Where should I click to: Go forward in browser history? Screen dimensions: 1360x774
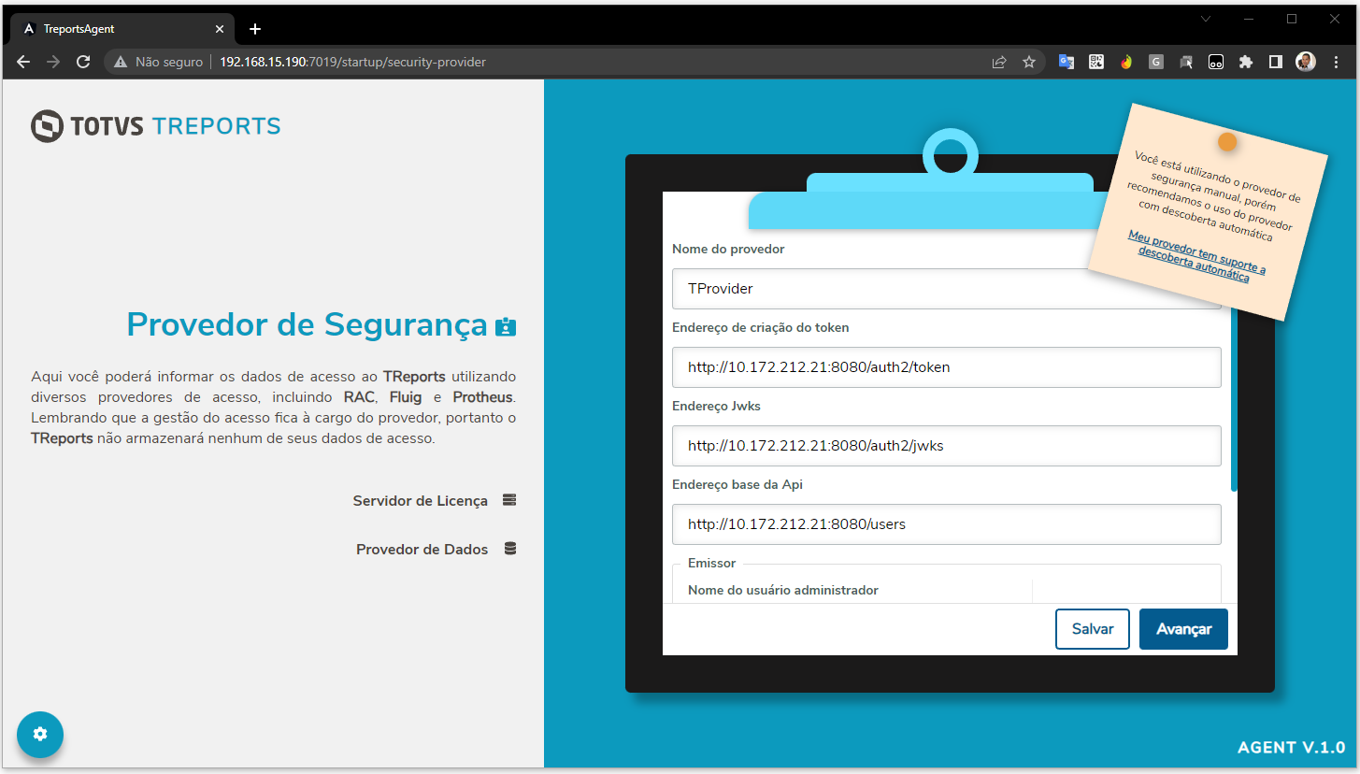click(x=53, y=63)
